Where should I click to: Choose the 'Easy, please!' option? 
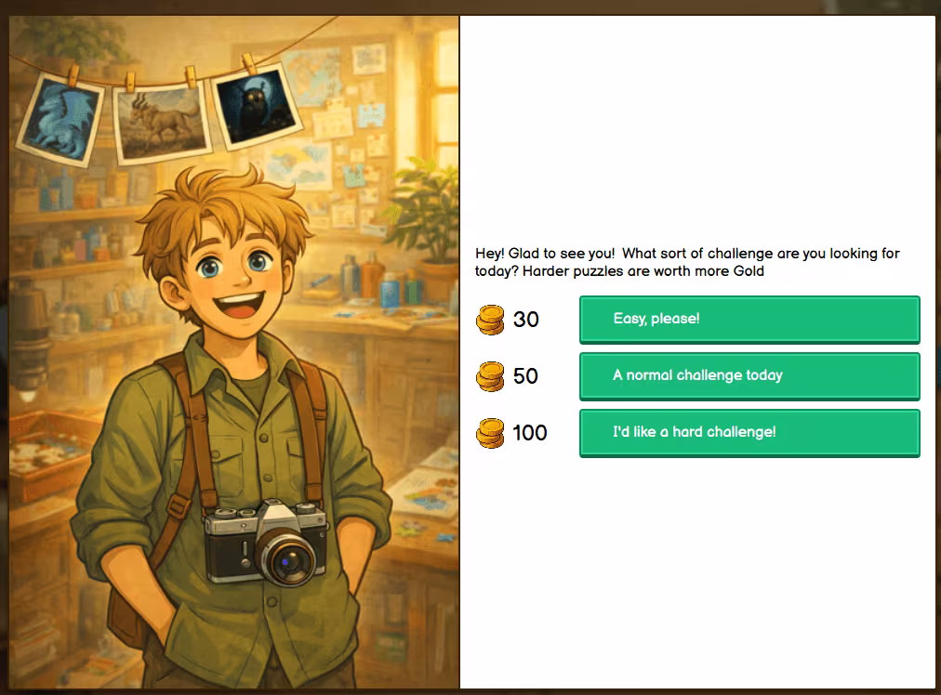[x=749, y=319]
